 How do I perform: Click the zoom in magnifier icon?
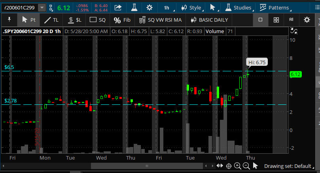(237, 166)
